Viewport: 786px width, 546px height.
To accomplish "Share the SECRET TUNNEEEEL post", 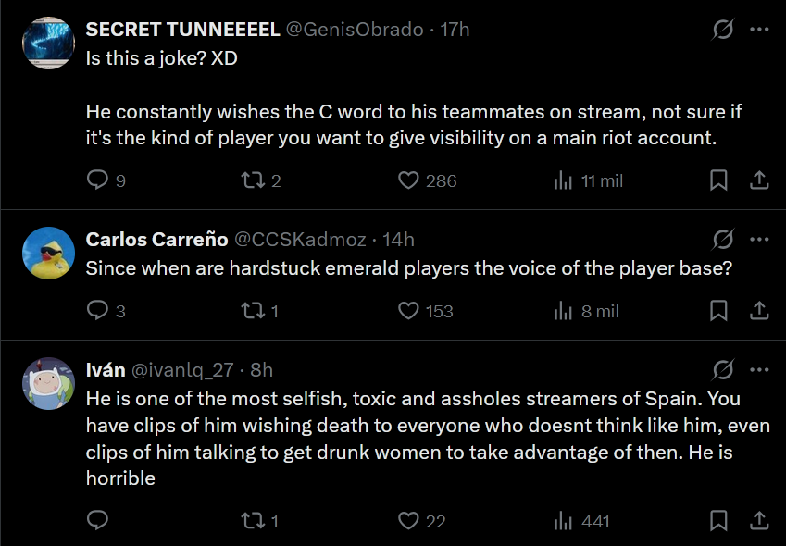I will [x=758, y=180].
